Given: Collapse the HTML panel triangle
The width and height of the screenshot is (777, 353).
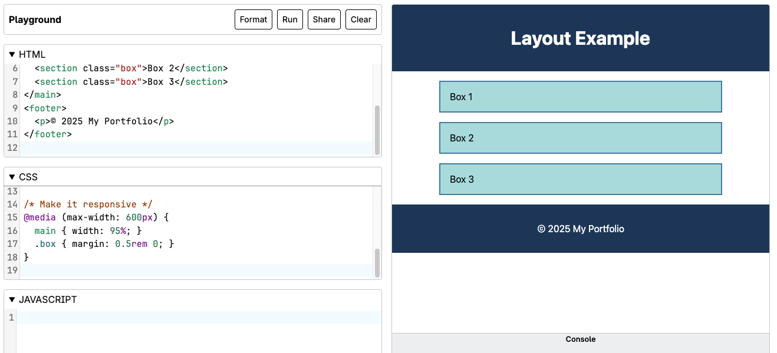Looking at the screenshot, I should point(12,54).
